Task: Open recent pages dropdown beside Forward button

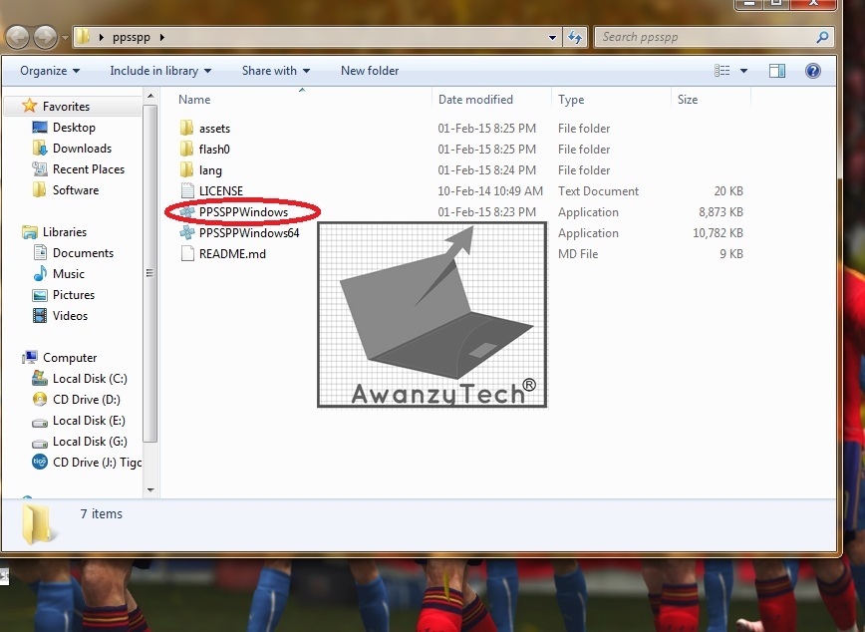Action: [65, 38]
